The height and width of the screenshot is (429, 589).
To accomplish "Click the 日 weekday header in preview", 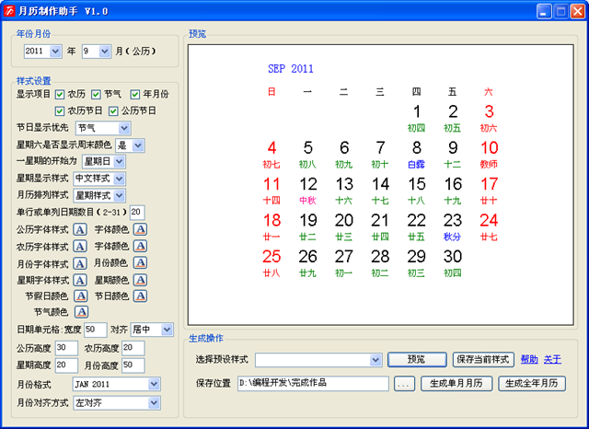I will [x=271, y=92].
